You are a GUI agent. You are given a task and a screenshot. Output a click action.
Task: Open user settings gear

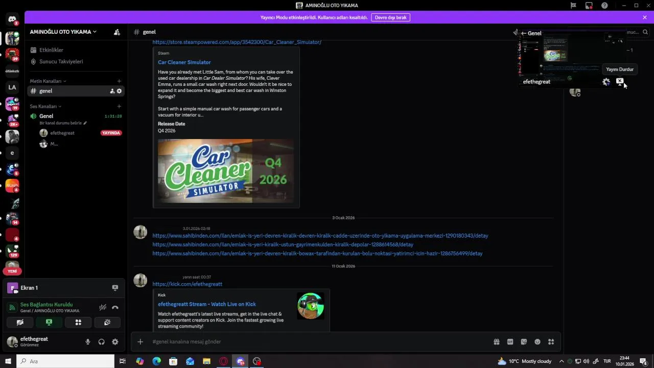pos(115,342)
